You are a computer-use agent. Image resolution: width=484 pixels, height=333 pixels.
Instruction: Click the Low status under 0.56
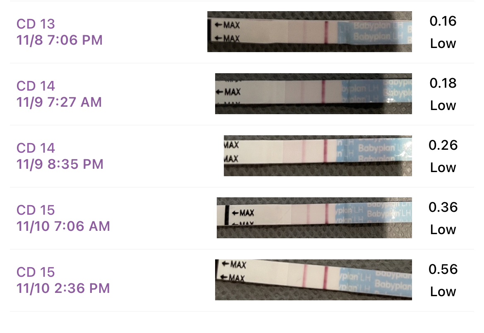click(443, 292)
